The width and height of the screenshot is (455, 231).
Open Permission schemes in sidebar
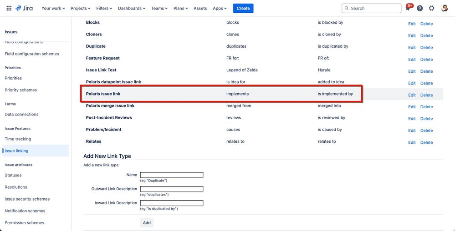pos(25,223)
